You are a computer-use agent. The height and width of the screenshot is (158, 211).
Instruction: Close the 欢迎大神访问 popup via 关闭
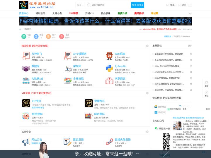point(208,109)
